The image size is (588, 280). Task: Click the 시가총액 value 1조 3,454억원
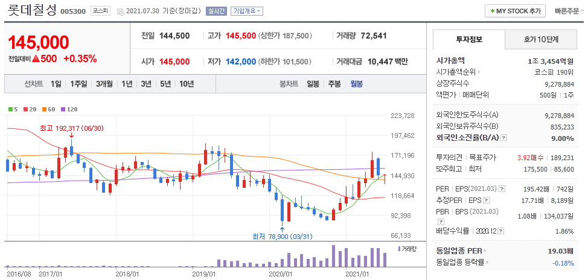point(551,61)
